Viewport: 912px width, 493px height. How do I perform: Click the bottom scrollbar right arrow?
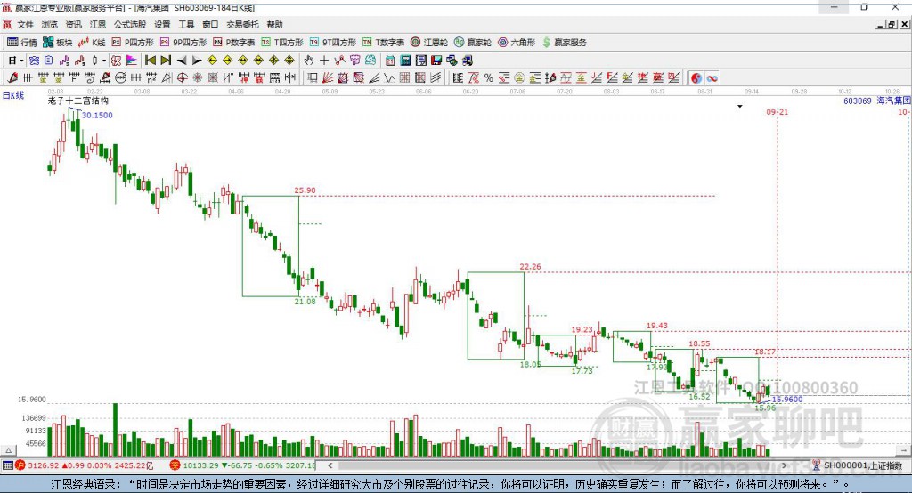click(784, 465)
